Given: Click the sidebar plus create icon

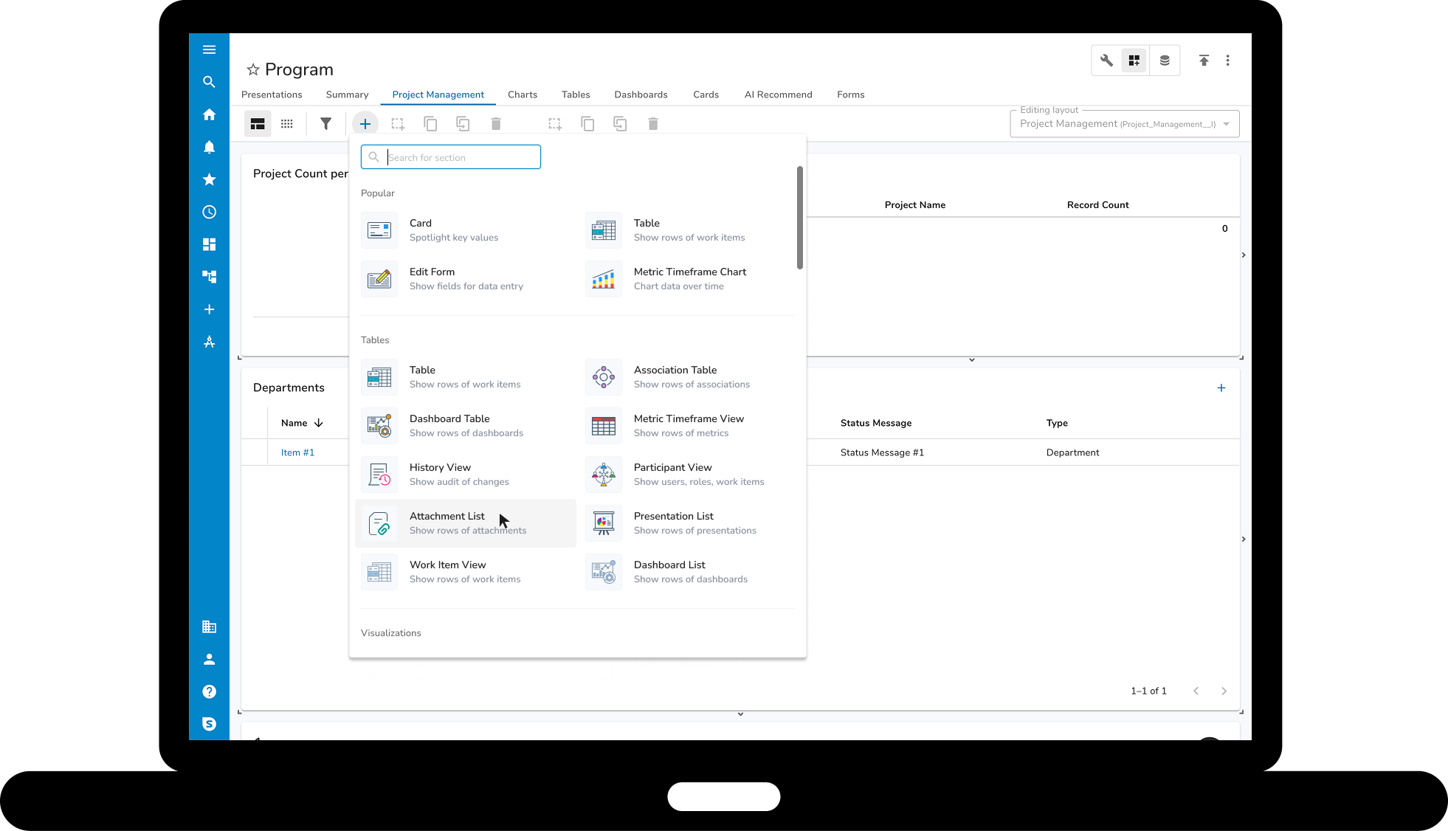Looking at the screenshot, I should [x=209, y=309].
